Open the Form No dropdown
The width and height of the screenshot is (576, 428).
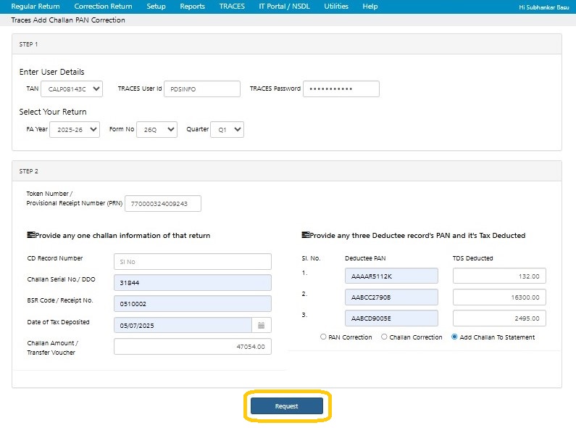[x=157, y=129]
